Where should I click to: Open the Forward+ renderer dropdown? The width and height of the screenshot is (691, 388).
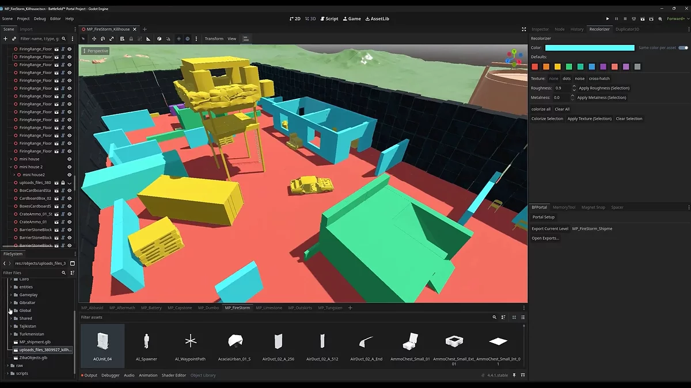675,18
